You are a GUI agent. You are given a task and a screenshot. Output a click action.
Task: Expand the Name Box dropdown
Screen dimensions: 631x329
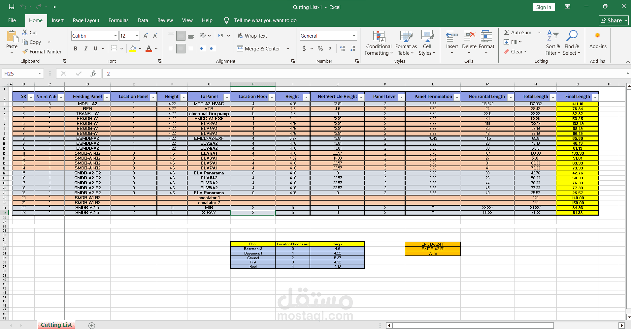click(x=40, y=74)
